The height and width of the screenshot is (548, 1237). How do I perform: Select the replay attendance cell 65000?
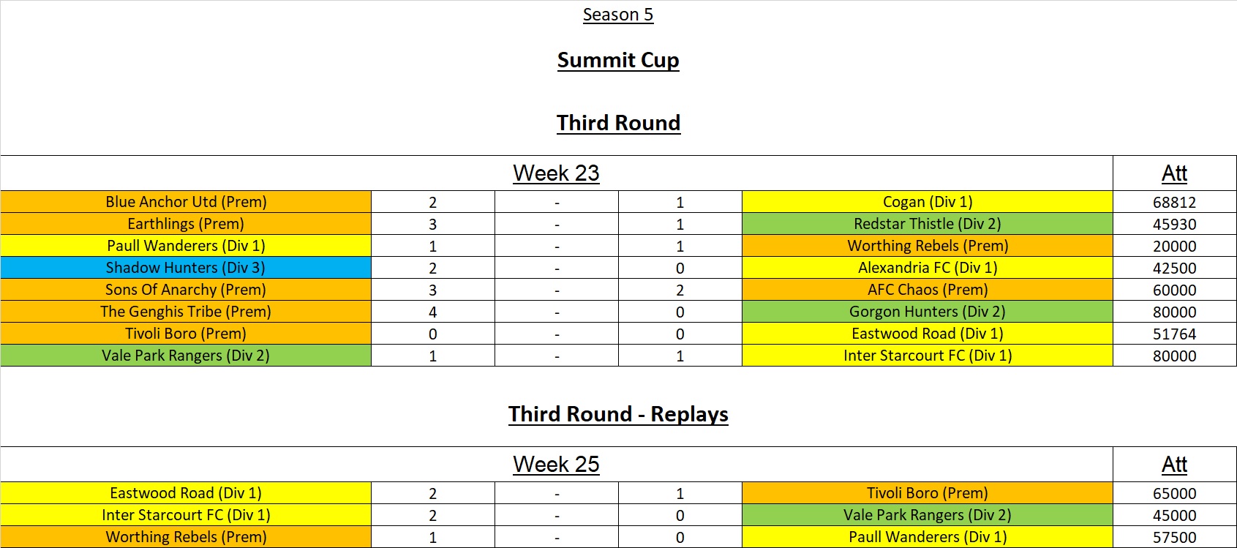tap(1174, 493)
